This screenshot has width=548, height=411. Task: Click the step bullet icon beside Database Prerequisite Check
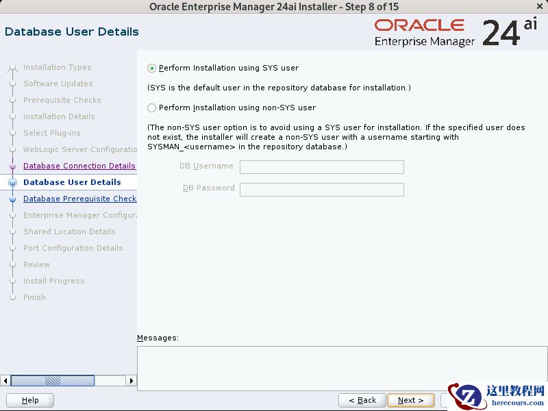(x=12, y=199)
